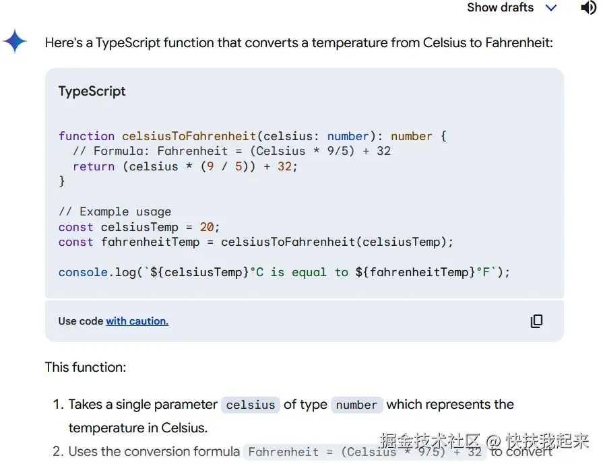Click the const celsiusTemp = 20 line
This screenshot has width=603, height=464.
pos(139,227)
